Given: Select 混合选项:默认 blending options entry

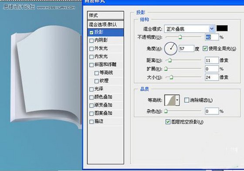Looking at the screenshot, I should coord(105,24).
